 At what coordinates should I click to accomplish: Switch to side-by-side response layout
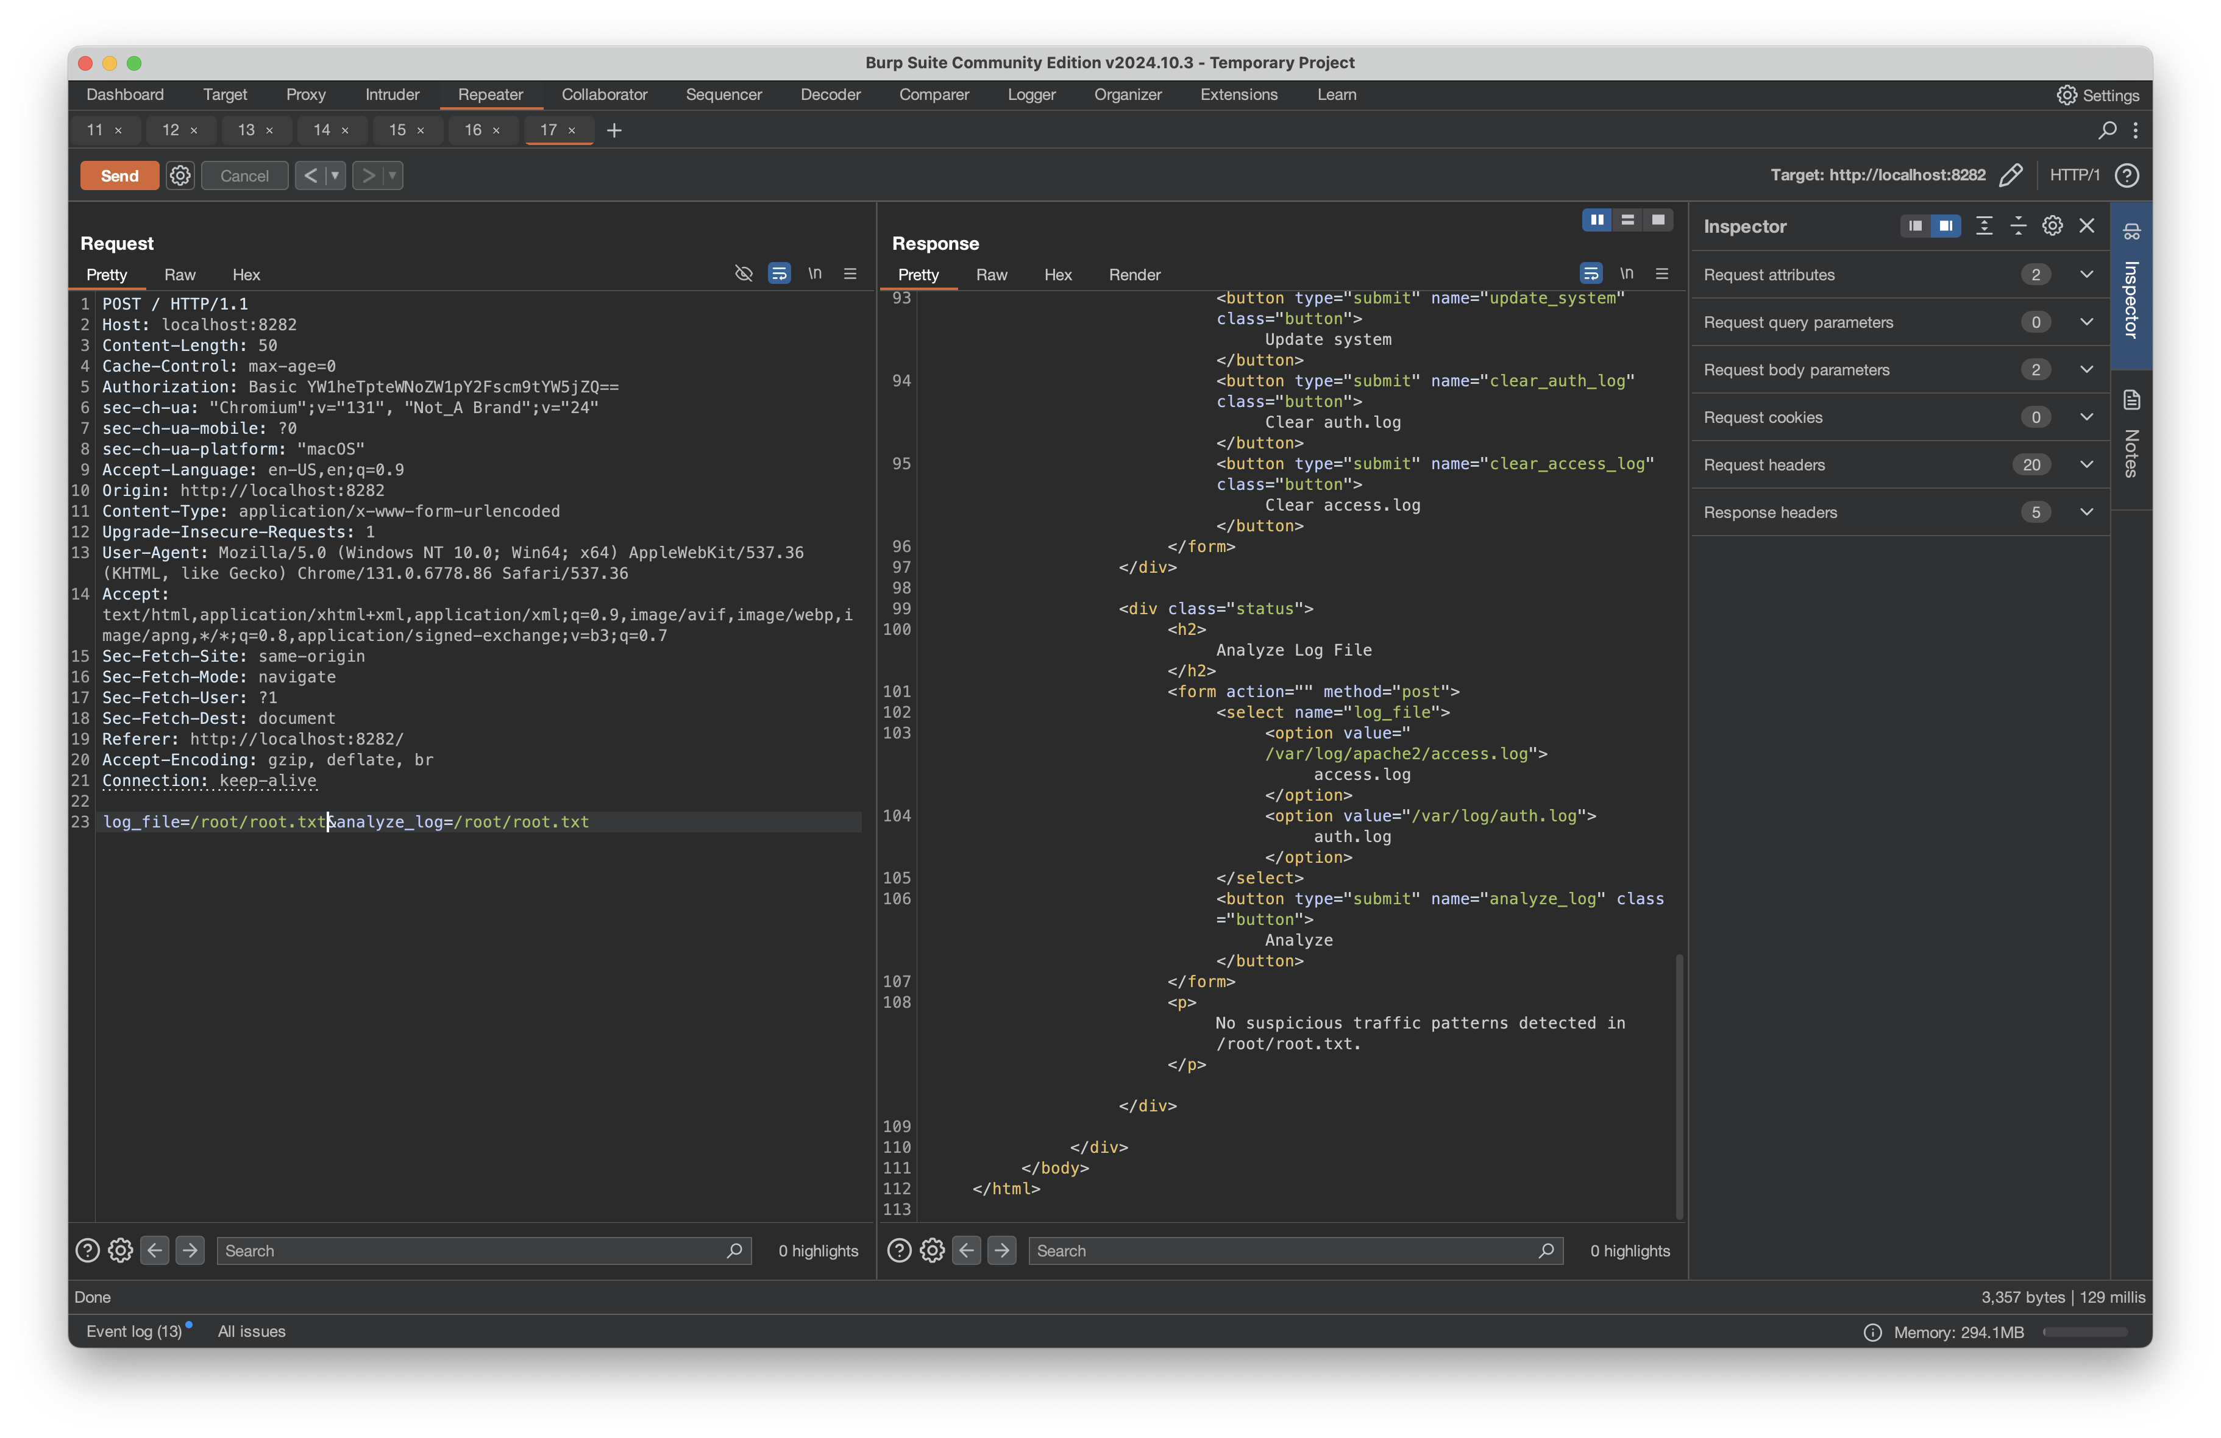coord(1597,219)
